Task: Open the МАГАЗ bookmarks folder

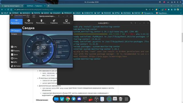Action: [136, 13]
